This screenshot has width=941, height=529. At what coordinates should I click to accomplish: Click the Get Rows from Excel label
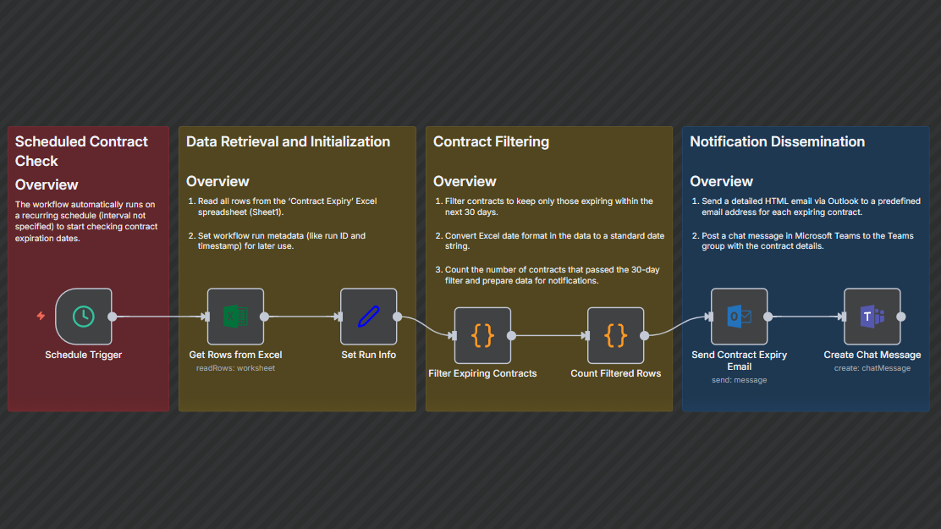tap(235, 355)
